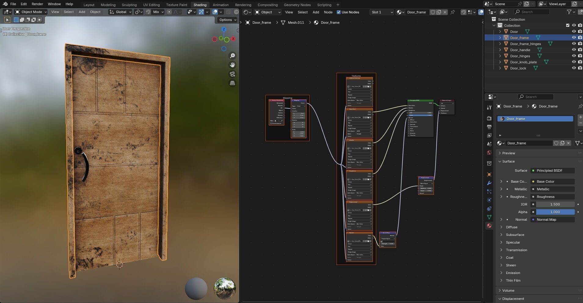The height and width of the screenshot is (303, 583).
Task: Add a material slot with the plus button
Action: click(580, 117)
